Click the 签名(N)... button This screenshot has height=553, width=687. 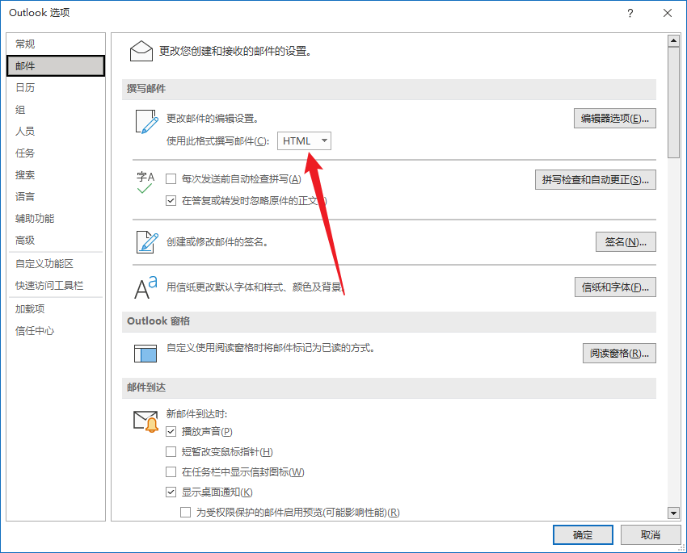(x=626, y=242)
